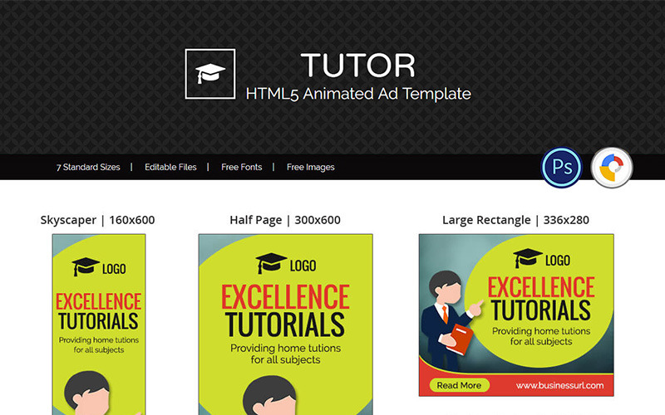Click the graduation cap in Skyscraper banner
Viewport: 665px width, 415px height.
86,266
